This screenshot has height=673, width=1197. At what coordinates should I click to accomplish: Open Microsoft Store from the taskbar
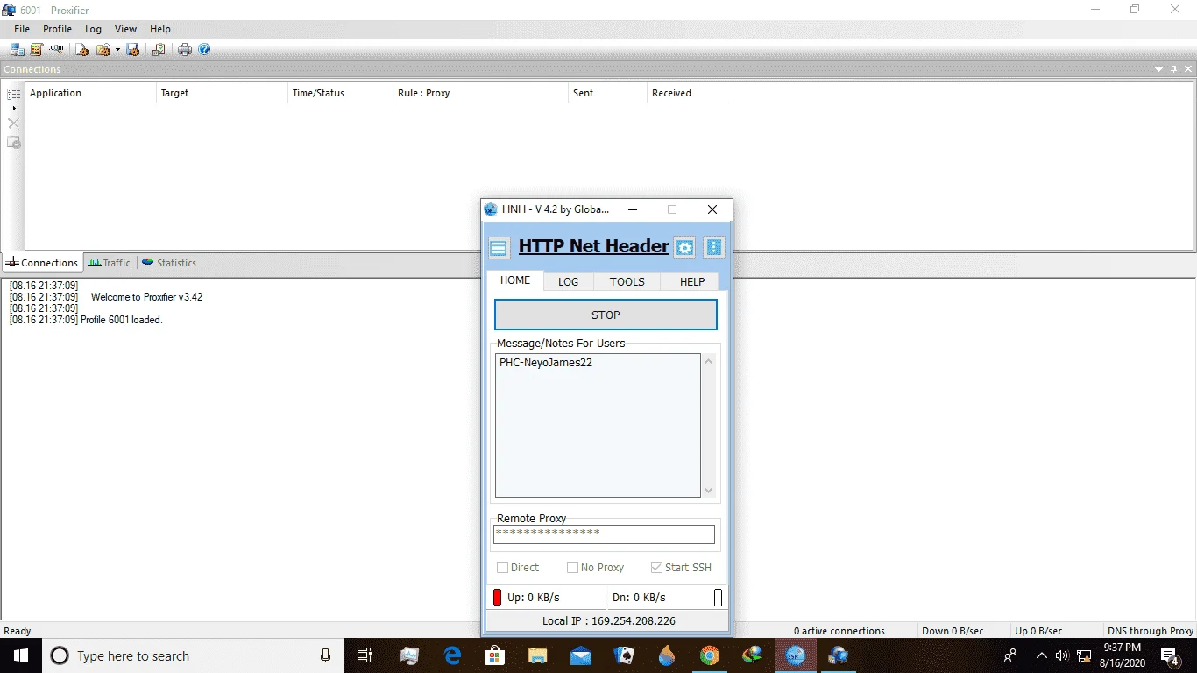click(x=495, y=655)
